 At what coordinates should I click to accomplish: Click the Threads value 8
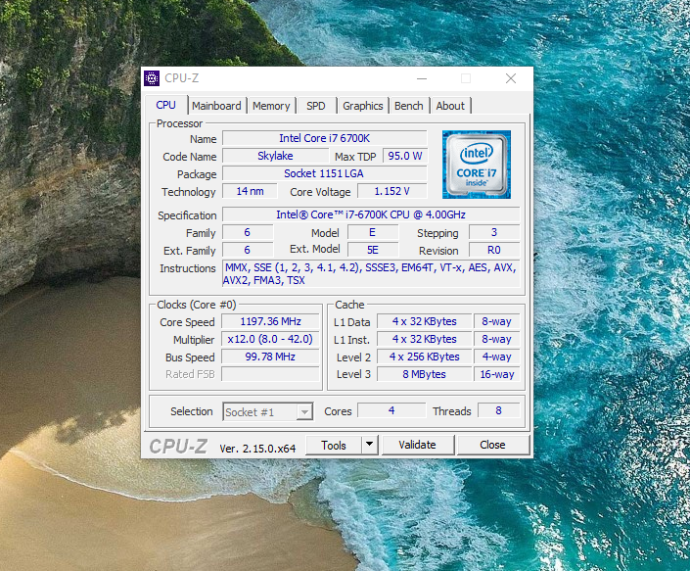coord(498,410)
